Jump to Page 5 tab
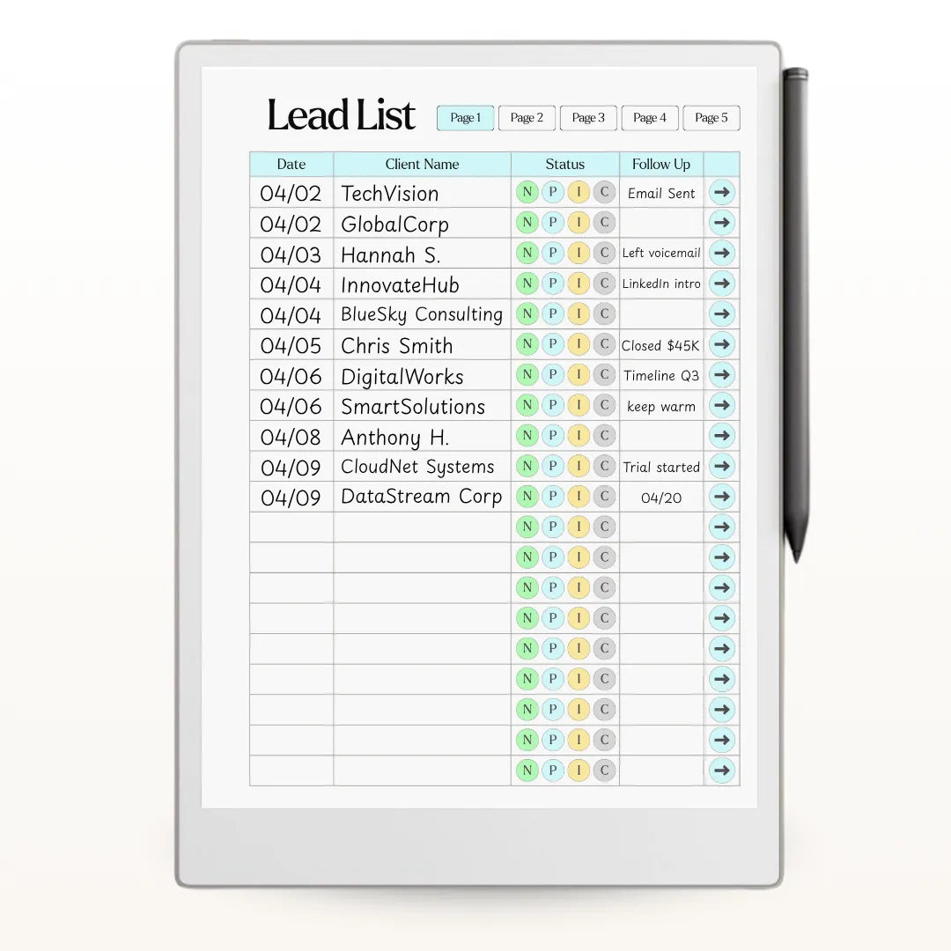This screenshot has height=951, width=951. click(711, 118)
